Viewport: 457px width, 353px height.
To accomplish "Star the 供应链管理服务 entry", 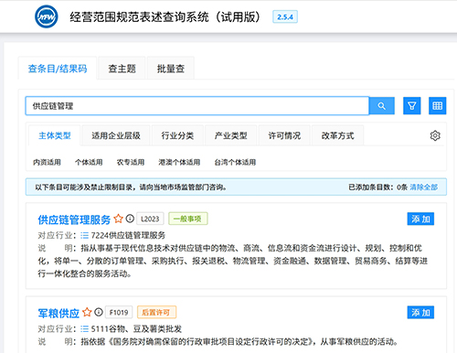I will 118,219.
